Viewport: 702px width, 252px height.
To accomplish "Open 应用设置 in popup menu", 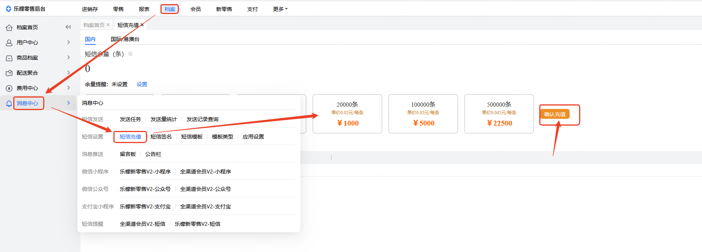I will point(253,137).
